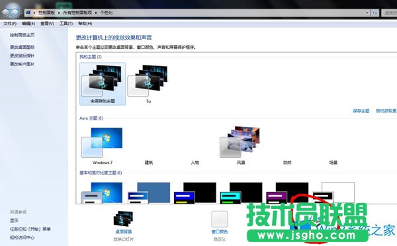Screen dimensions: 397x246
Task: Select the purple high contrast black theme
Action: (287, 193)
